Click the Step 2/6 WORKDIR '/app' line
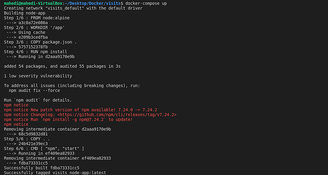This screenshot has width=328, height=175. [x=34, y=28]
